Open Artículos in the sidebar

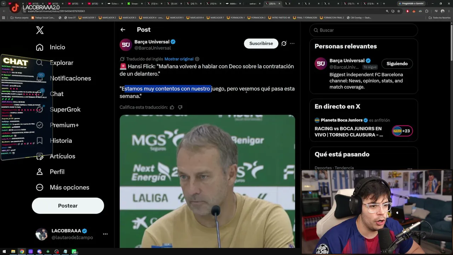pyautogui.click(x=63, y=156)
